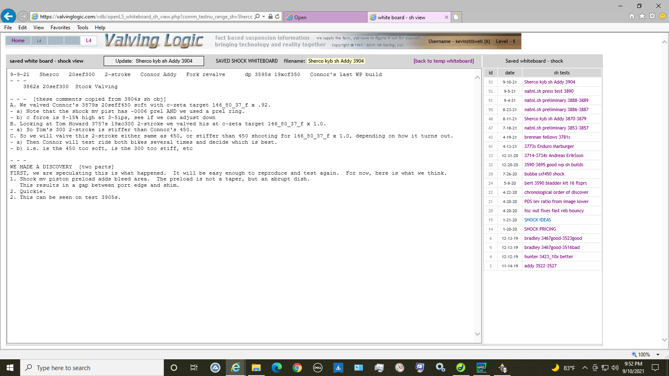Click the Windows search box on the taskbar

tap(92, 368)
